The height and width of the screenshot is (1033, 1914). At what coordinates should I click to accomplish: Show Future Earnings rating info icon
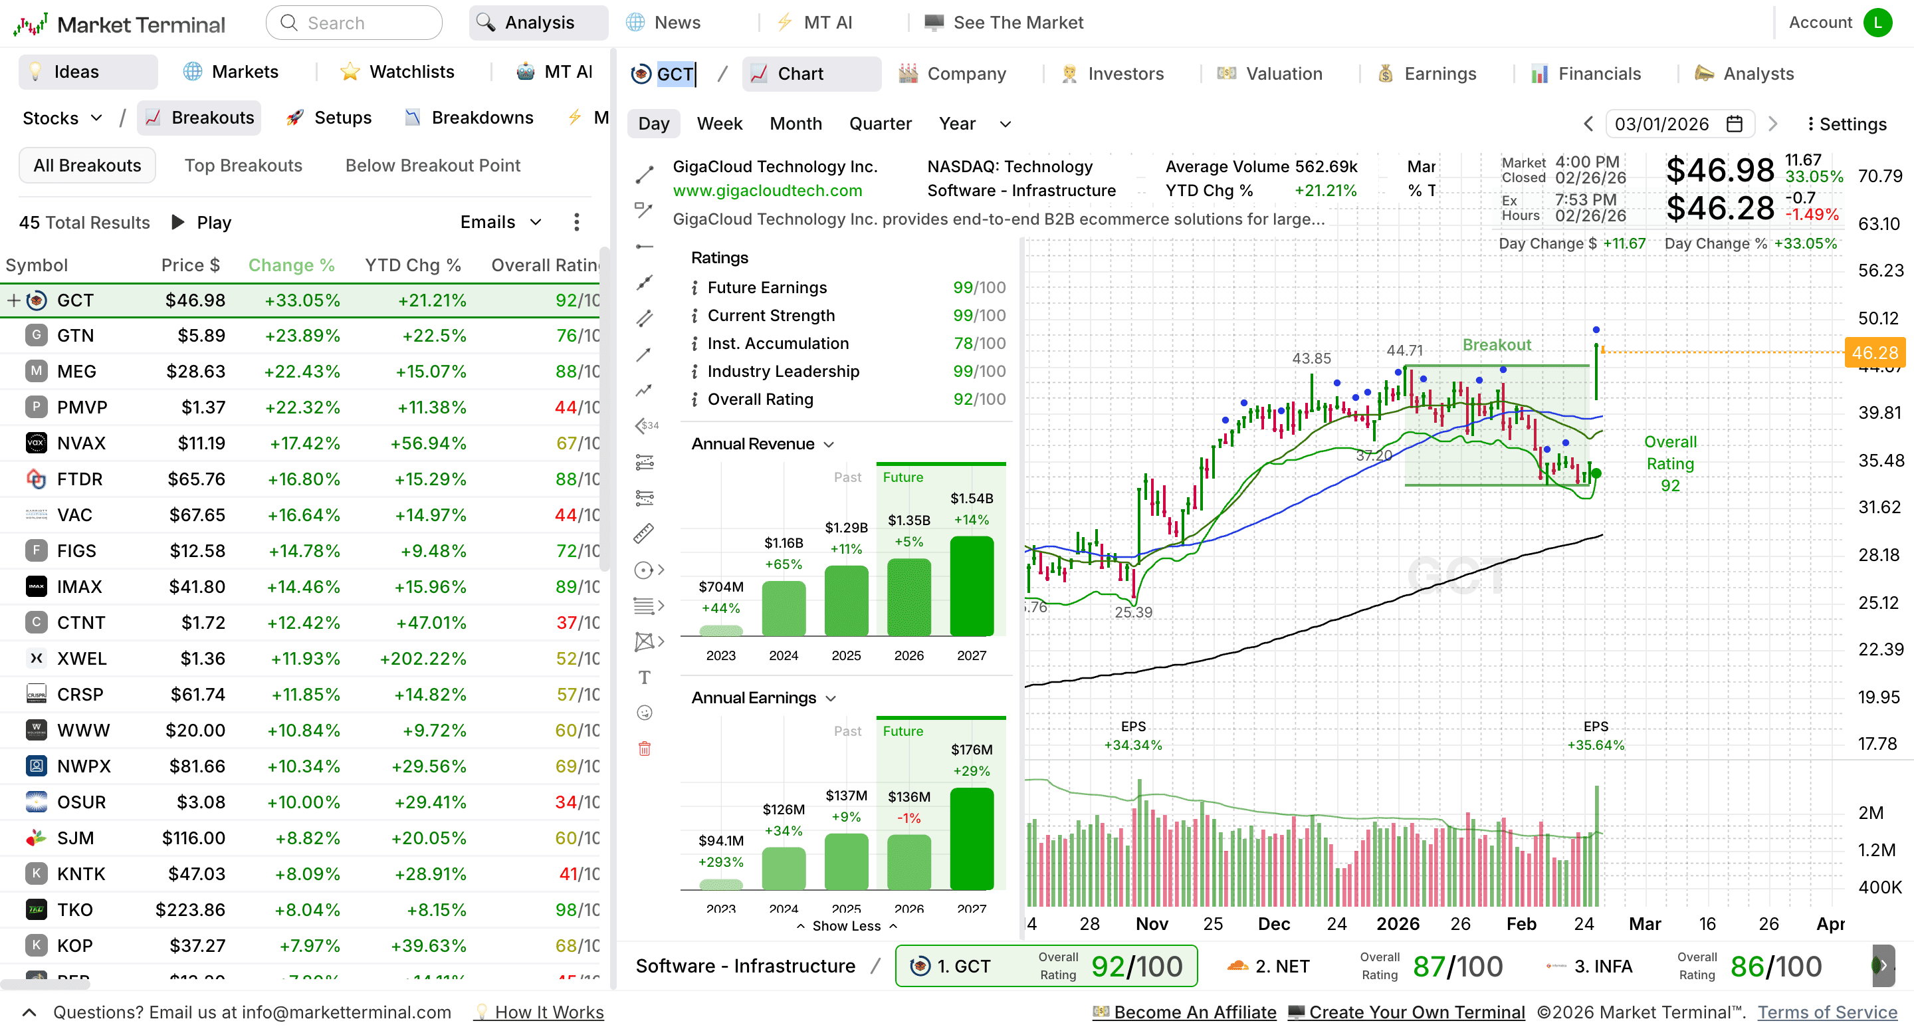[694, 288]
